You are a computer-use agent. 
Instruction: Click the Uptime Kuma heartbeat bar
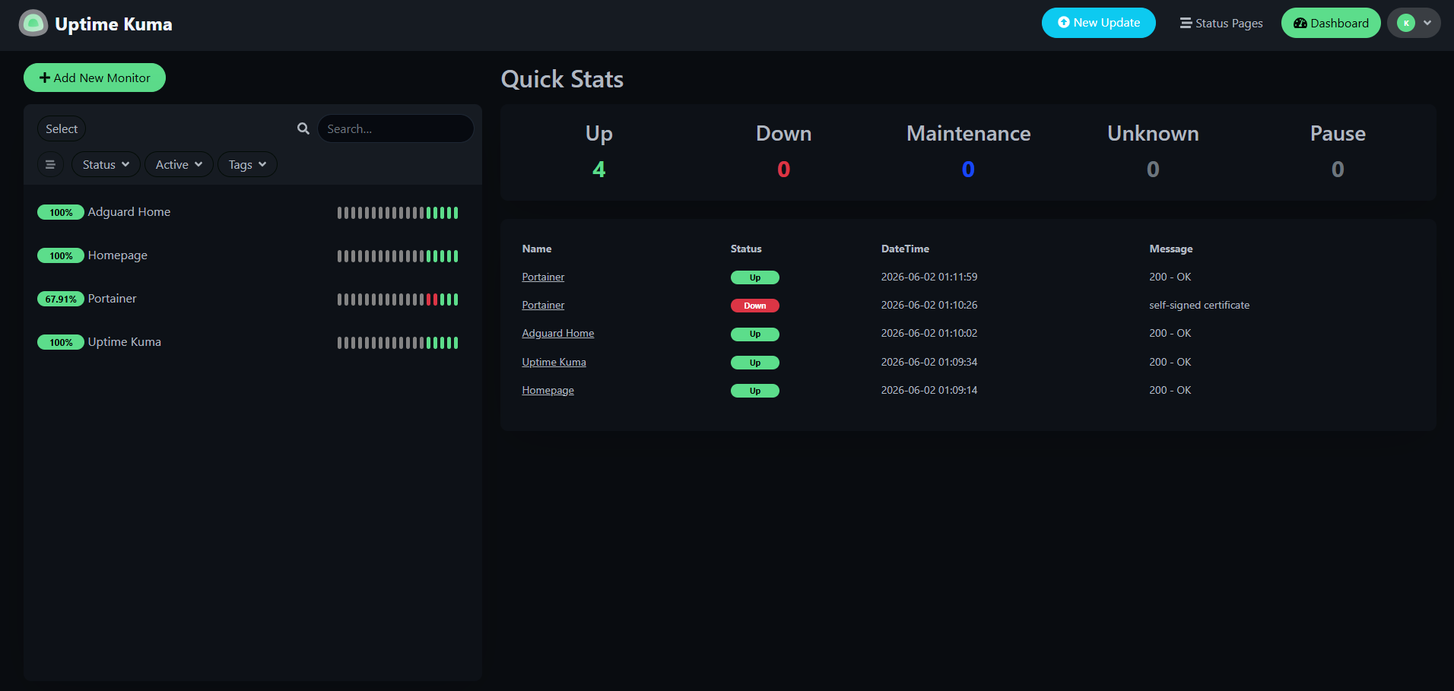pos(398,343)
